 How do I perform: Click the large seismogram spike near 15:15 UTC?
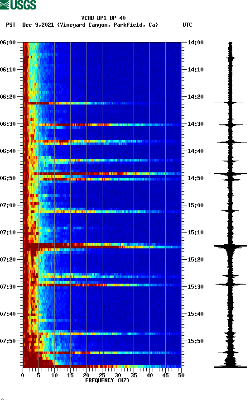pos(230,246)
